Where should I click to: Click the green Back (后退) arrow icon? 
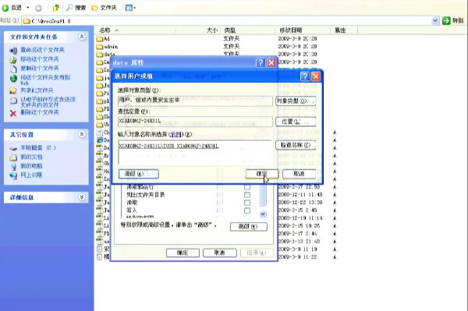[5, 8]
